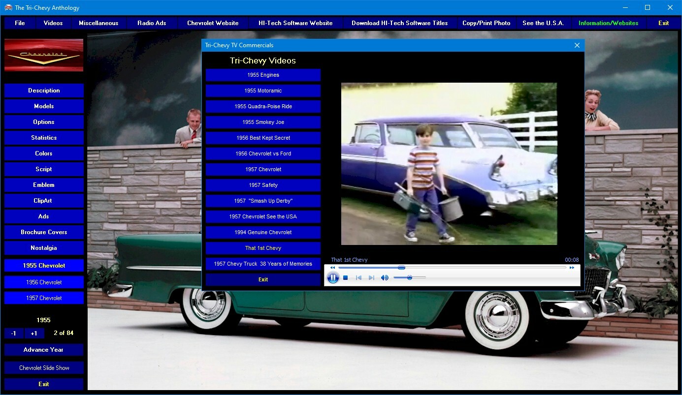The height and width of the screenshot is (395, 682).
Task: Click Exit in the top menu bar
Action: pyautogui.click(x=664, y=23)
